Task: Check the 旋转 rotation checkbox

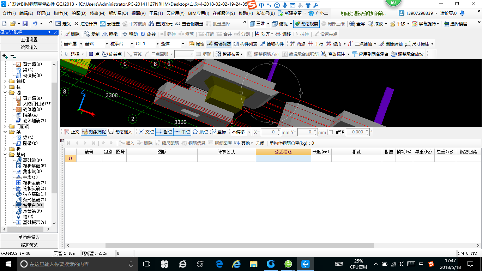Action: (331, 132)
